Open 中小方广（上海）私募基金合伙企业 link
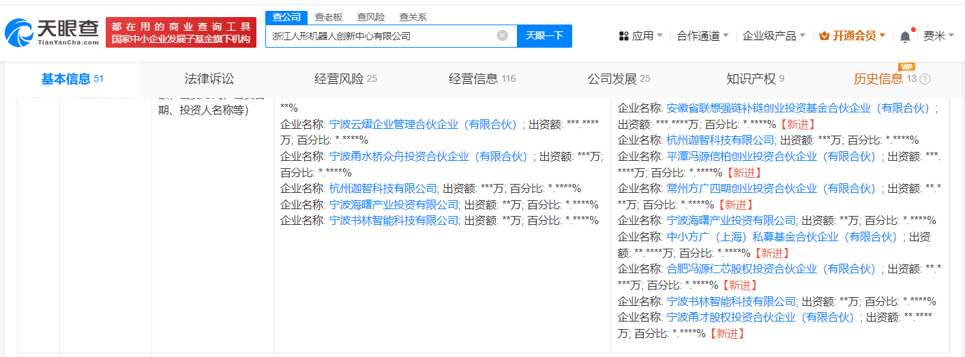The width and height of the screenshot is (965, 357). (x=782, y=236)
